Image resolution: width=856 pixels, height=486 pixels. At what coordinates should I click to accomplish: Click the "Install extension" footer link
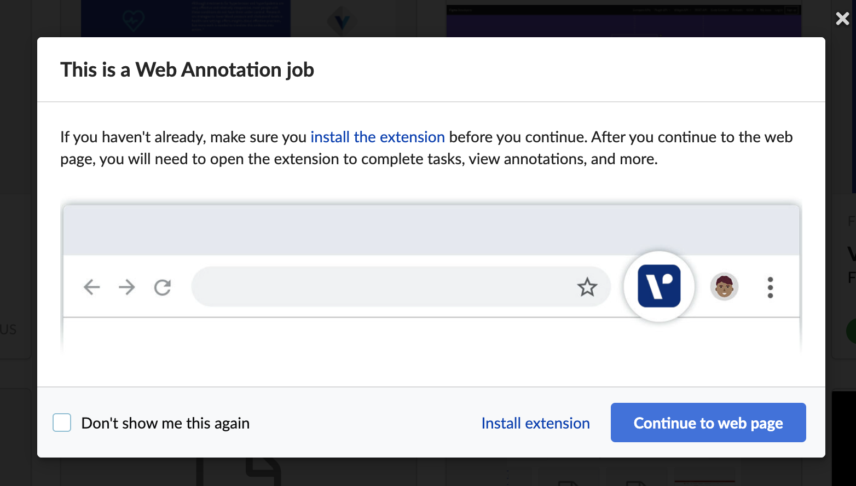point(535,423)
